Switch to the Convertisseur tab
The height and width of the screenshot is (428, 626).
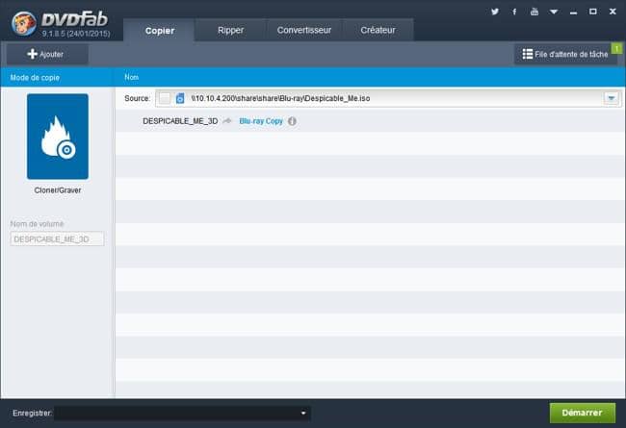pyautogui.click(x=304, y=30)
